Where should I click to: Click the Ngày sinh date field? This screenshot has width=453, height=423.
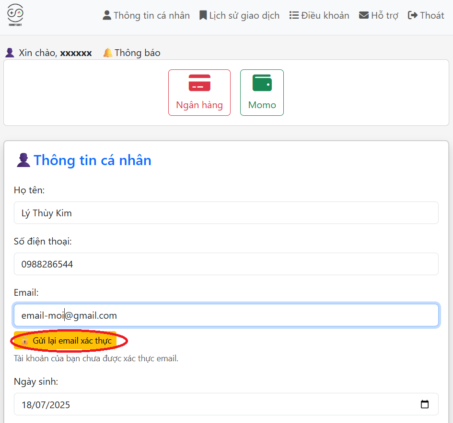point(211,405)
